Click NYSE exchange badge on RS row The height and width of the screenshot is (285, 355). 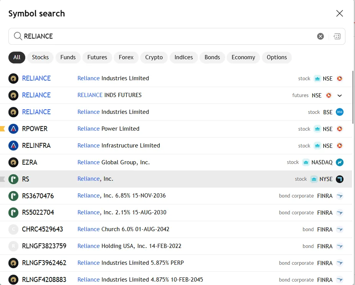click(340, 179)
